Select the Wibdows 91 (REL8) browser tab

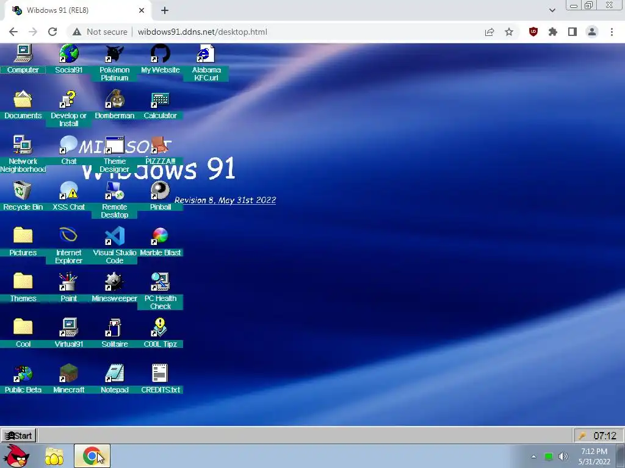click(x=78, y=10)
